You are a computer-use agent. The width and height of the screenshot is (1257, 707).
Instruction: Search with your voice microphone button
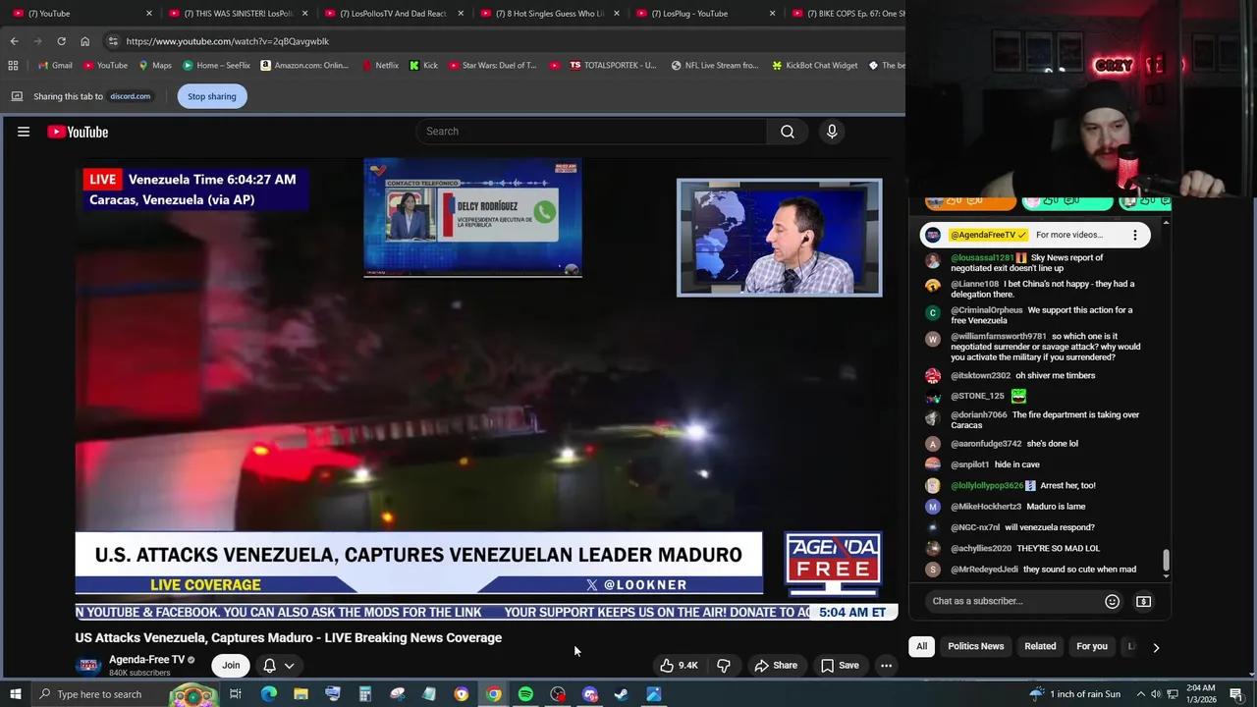(x=832, y=132)
